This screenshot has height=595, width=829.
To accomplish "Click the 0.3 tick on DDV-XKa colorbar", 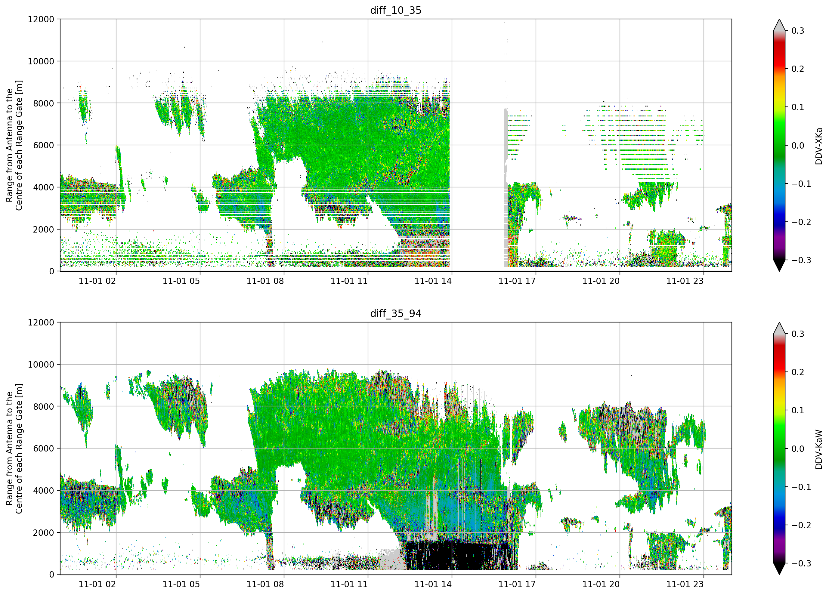I will [798, 31].
